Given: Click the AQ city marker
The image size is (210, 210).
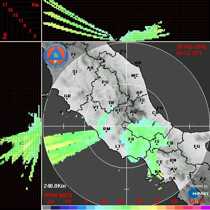Looking at the screenshot, I should tap(133, 115).
